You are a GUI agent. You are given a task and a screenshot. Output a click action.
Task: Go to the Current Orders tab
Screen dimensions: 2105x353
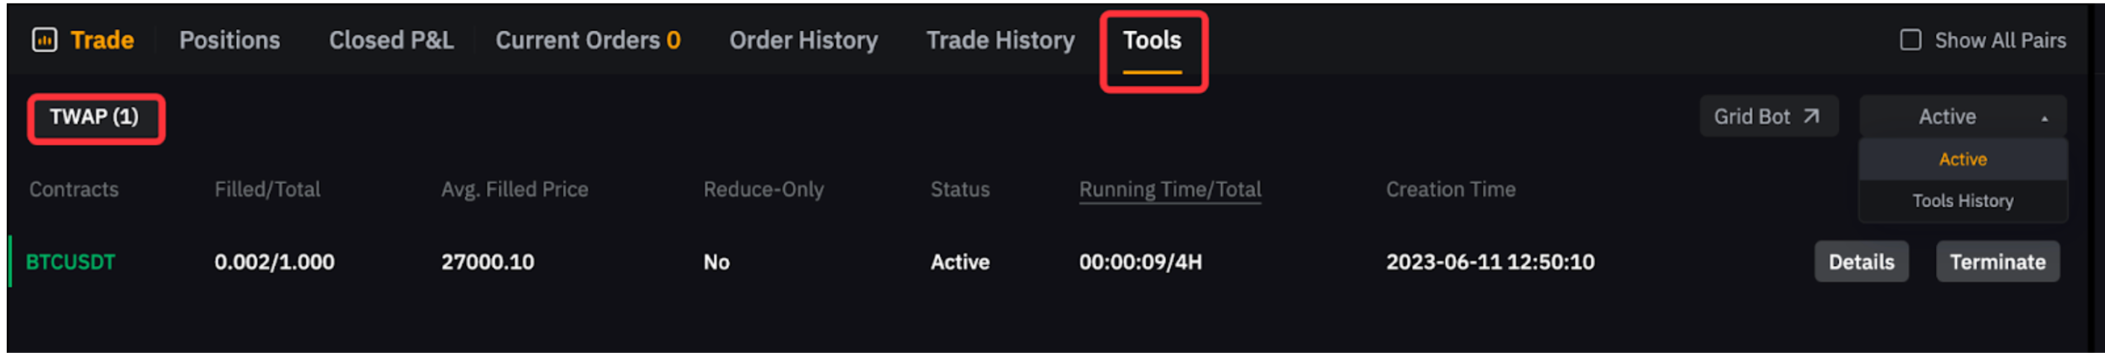point(587,40)
